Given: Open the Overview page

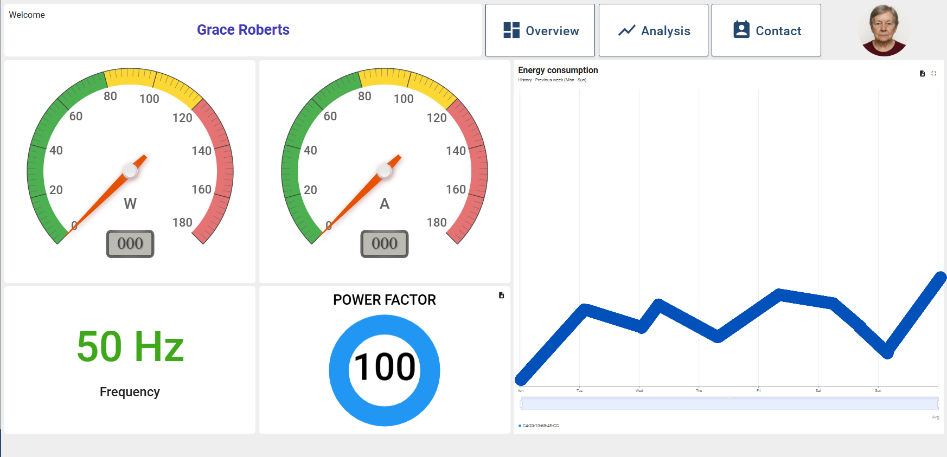Looking at the screenshot, I should tap(552, 31).
